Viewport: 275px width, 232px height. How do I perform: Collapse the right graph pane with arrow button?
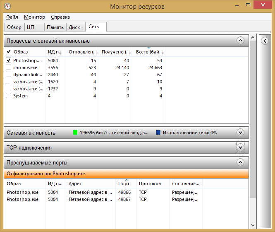coord(265,41)
